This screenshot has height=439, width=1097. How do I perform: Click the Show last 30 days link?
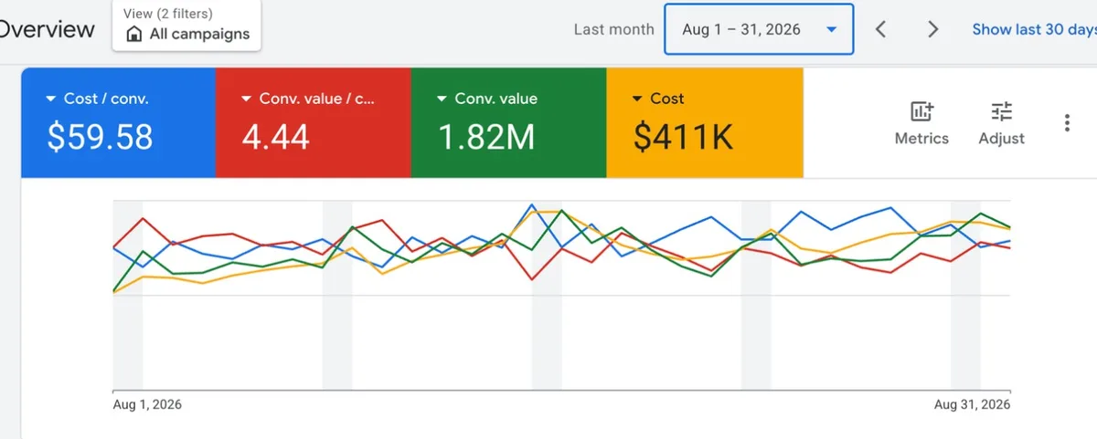(x=1034, y=29)
